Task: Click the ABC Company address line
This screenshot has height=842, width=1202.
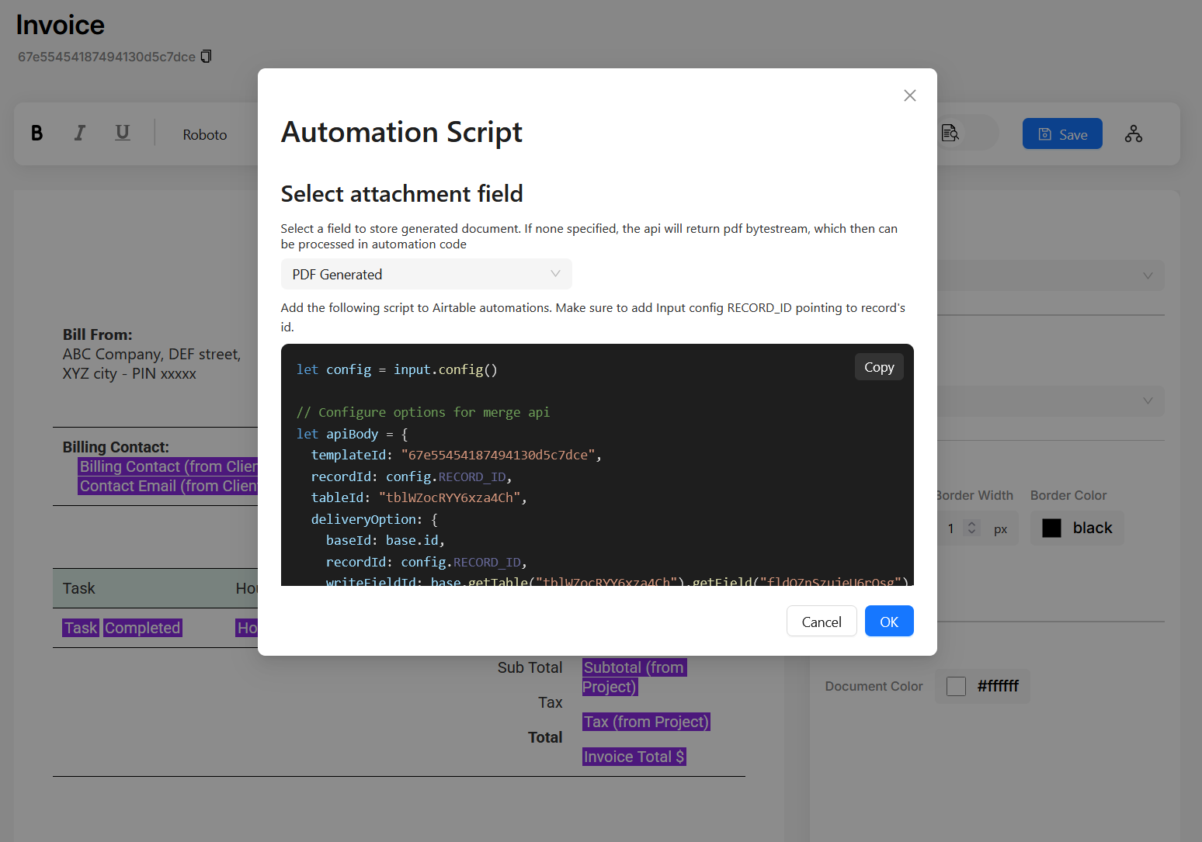Action: pos(151,354)
